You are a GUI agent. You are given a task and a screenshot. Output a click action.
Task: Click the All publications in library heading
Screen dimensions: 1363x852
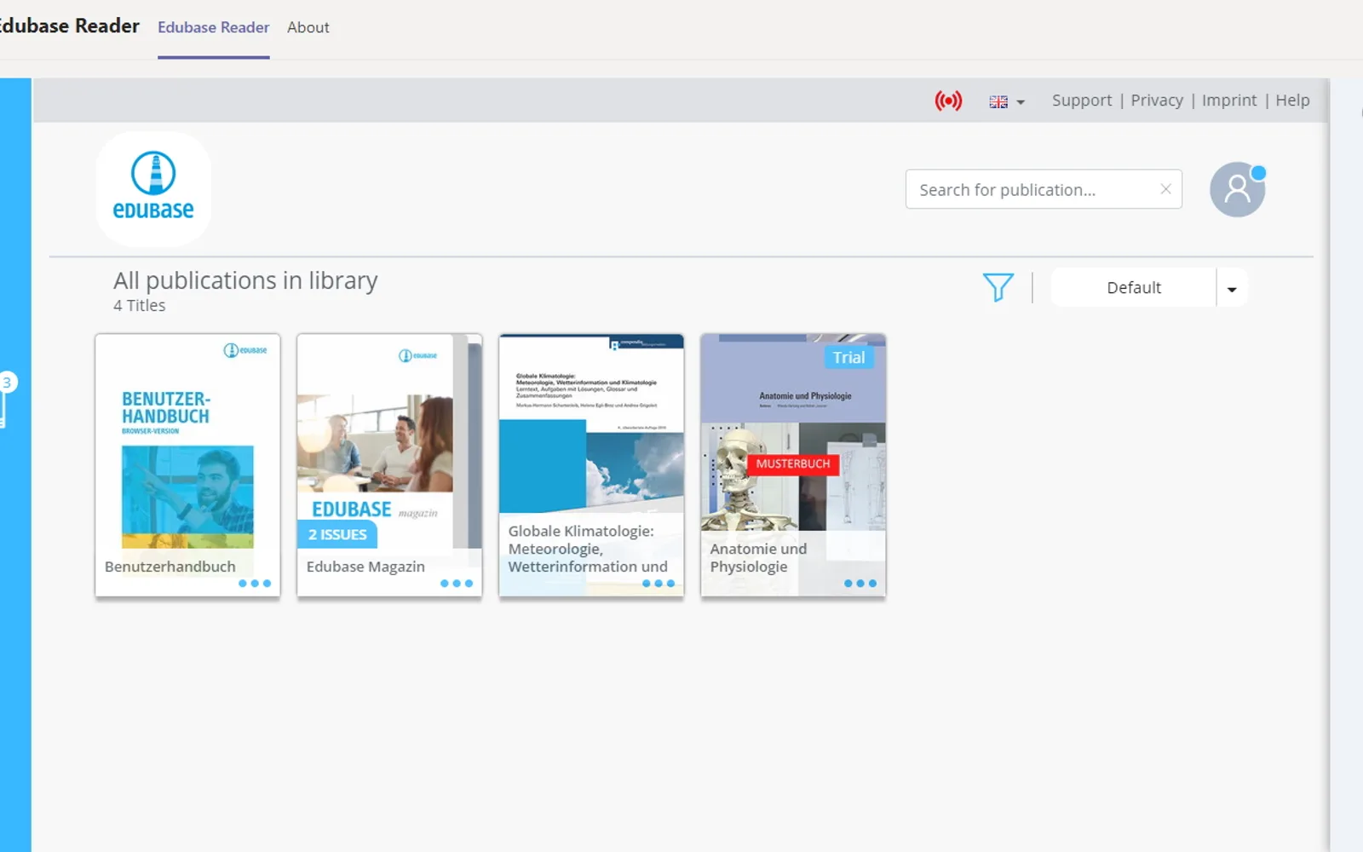point(245,280)
